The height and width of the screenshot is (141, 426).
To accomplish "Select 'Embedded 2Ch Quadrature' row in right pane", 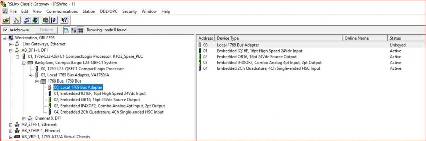I will [269, 68].
